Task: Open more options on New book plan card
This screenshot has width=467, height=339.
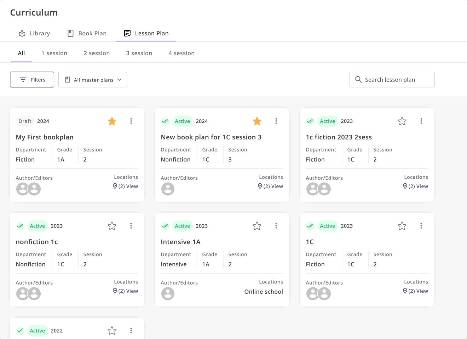Action: click(x=276, y=121)
